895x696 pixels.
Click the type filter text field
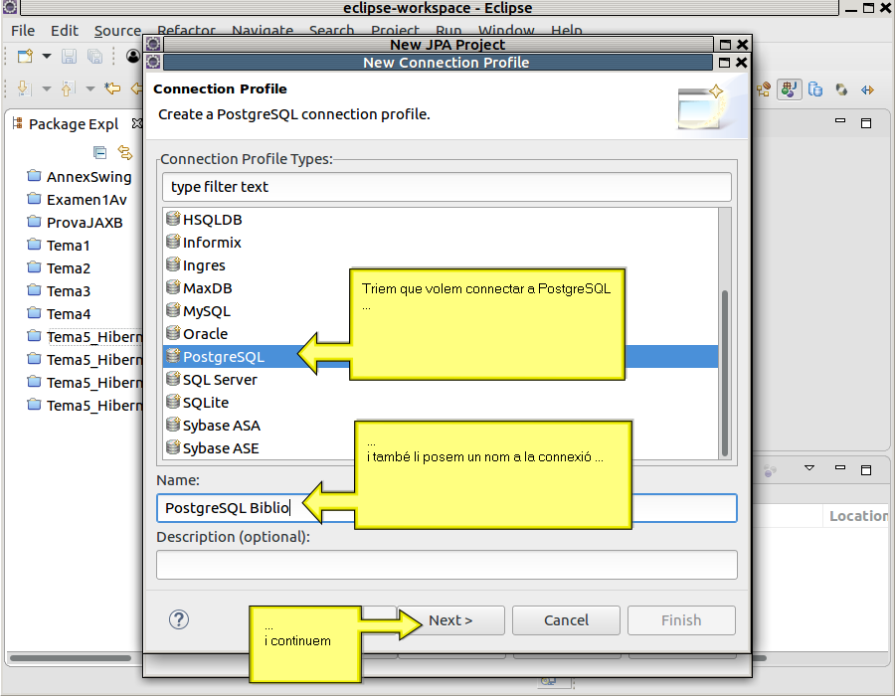(447, 187)
